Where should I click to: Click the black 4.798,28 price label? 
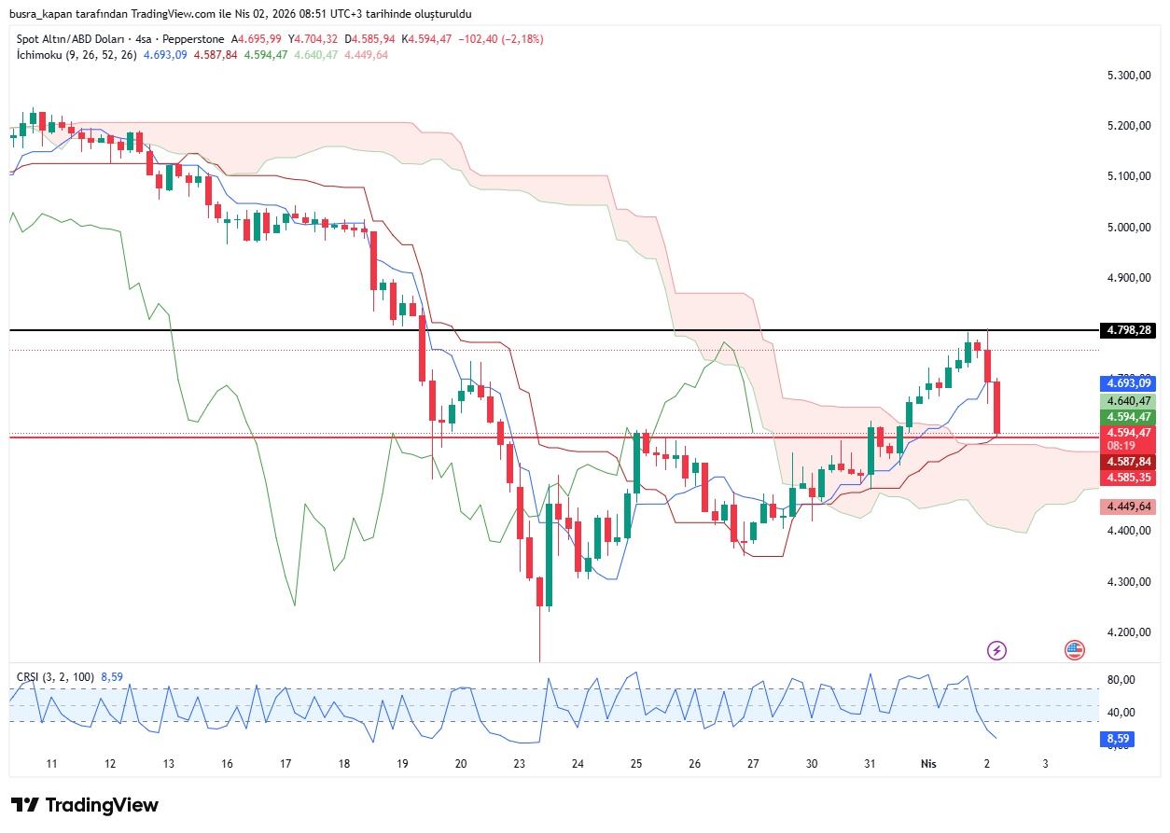pyautogui.click(x=1128, y=330)
